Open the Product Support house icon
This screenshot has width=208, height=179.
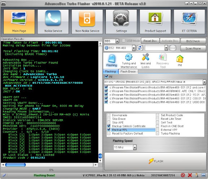155,18
